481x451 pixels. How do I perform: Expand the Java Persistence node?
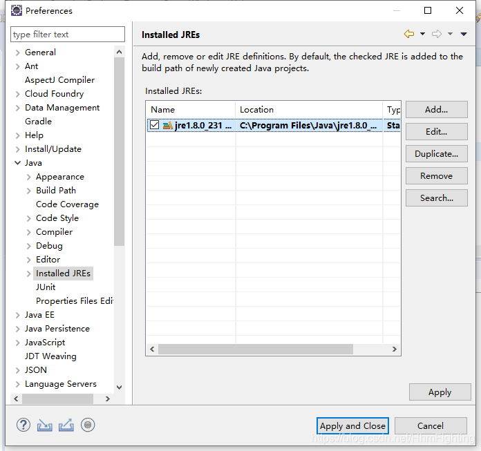click(x=18, y=329)
